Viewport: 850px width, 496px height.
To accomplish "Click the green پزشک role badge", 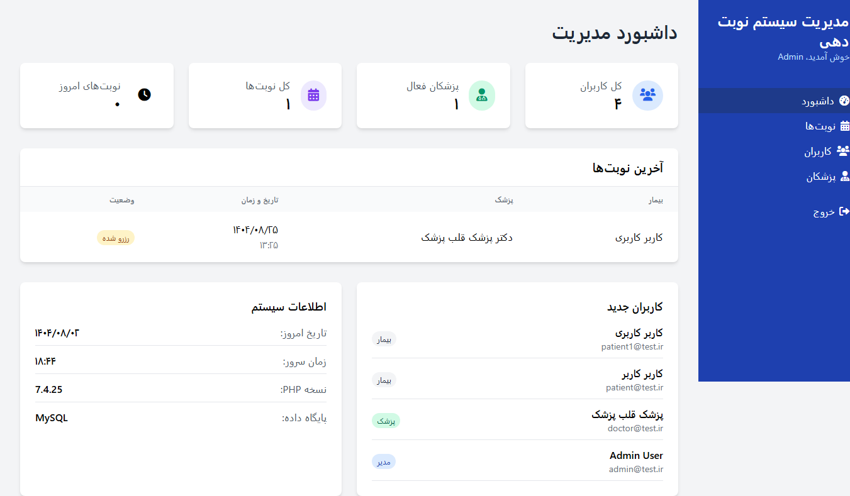I will [386, 421].
